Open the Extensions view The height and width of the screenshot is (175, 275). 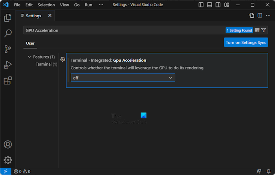click(7, 81)
